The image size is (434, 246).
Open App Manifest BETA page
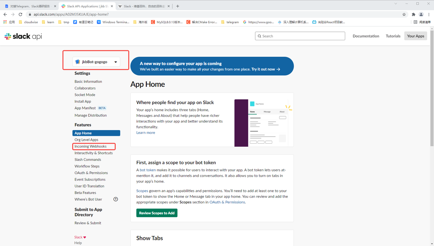[90, 108]
